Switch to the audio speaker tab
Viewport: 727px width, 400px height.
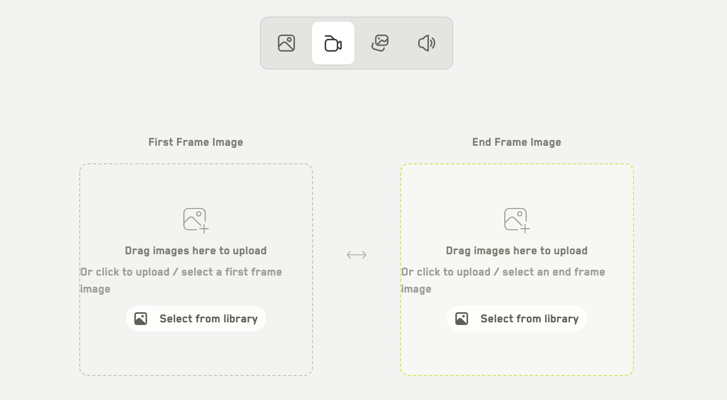point(427,43)
